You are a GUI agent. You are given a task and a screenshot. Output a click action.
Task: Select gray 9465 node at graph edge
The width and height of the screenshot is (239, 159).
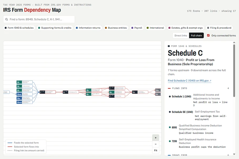pos(158,94)
